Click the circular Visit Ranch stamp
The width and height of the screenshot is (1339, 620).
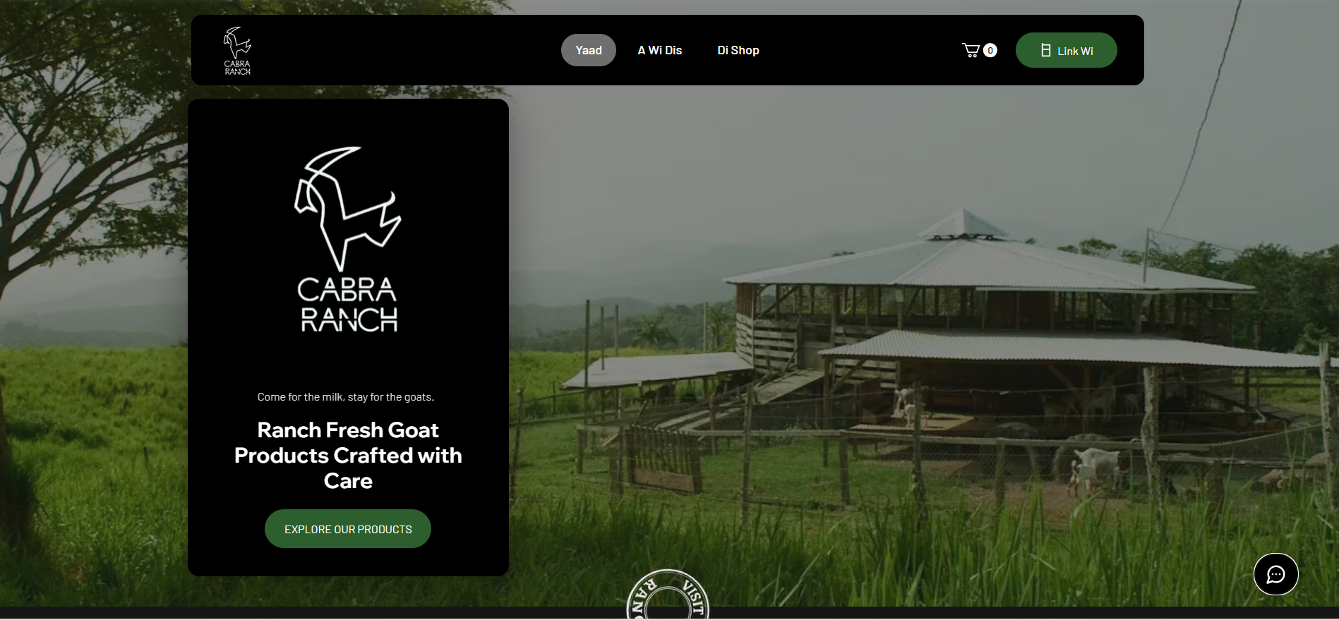(x=668, y=594)
